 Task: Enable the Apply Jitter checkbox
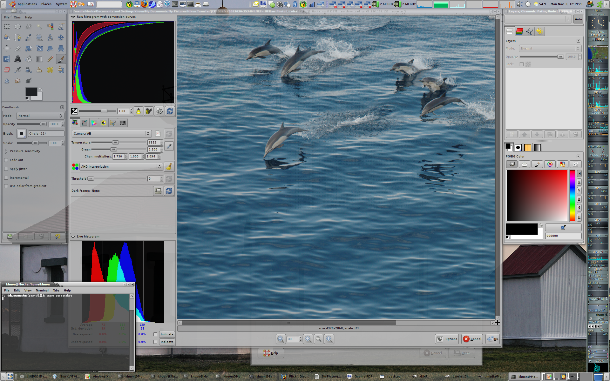coord(6,169)
